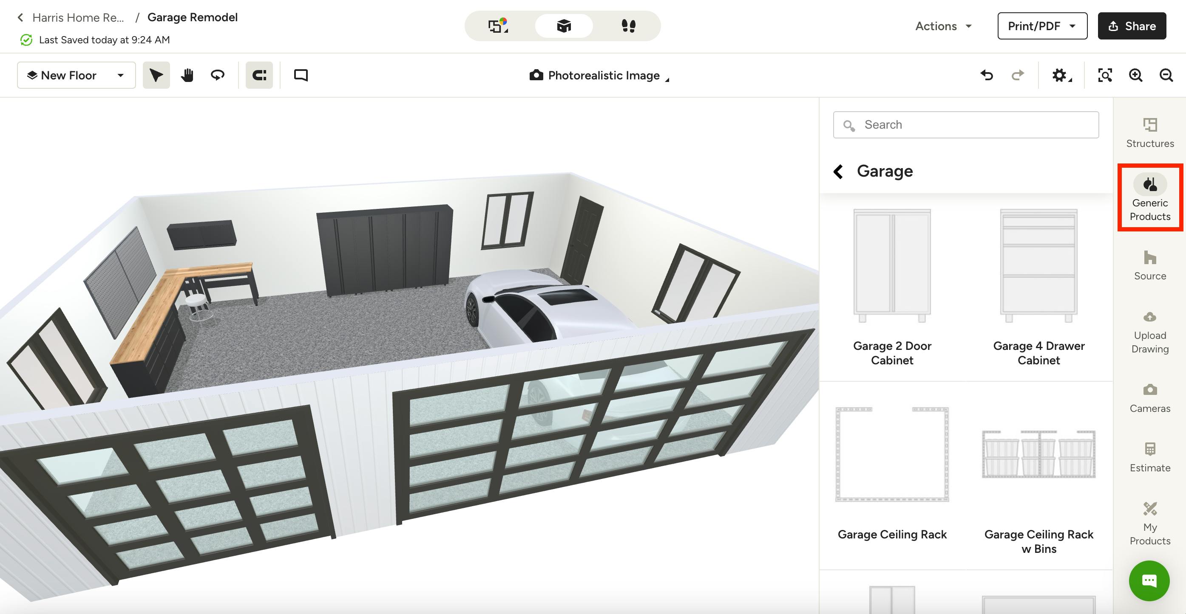
Task: Open the Structures panel
Action: (1149, 132)
